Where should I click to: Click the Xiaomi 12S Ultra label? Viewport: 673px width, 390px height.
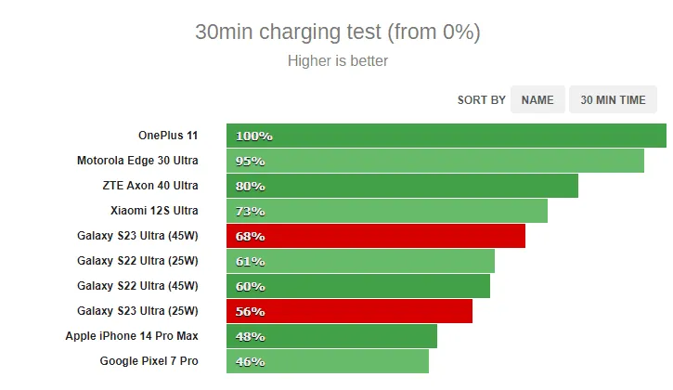tap(154, 211)
